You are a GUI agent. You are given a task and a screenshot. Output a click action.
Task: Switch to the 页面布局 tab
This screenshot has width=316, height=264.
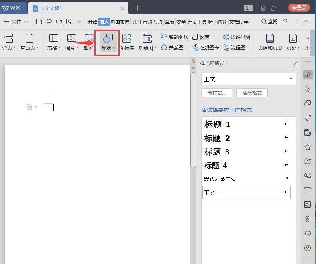[x=120, y=22]
